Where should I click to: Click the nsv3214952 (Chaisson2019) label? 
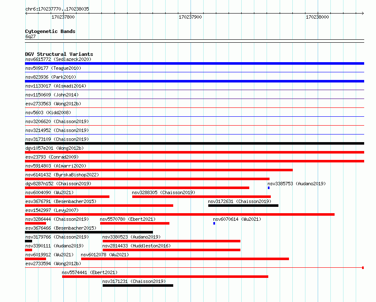(x=57, y=130)
